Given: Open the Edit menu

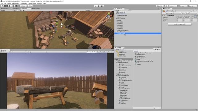Looking at the screenshot, I should [5, 3].
